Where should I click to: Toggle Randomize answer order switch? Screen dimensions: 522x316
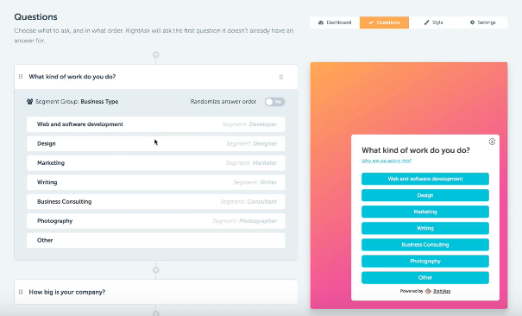pyautogui.click(x=274, y=102)
